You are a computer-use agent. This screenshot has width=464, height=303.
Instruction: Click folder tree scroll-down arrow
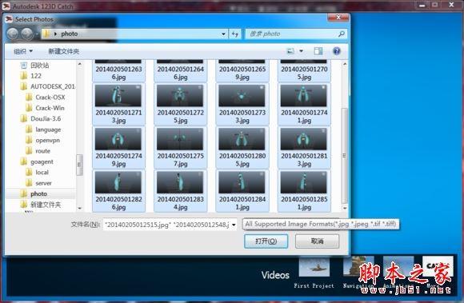[x=79, y=208]
